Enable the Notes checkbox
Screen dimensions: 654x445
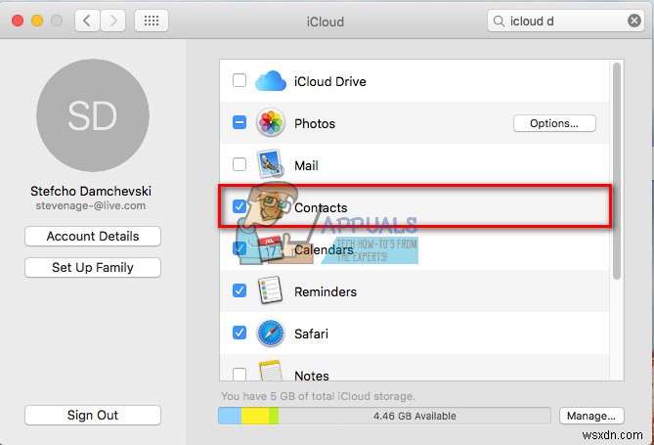click(x=240, y=374)
